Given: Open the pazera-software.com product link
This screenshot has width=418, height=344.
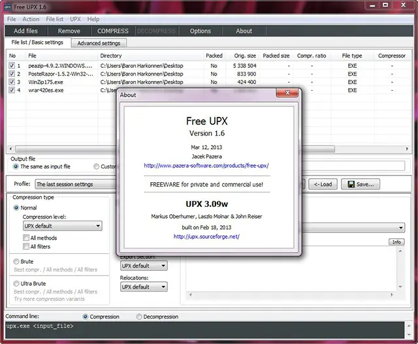Looking at the screenshot, I should [206, 166].
